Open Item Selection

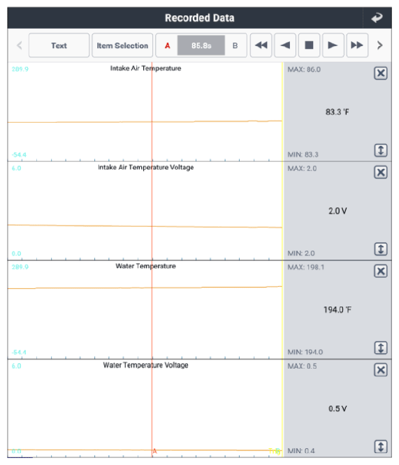point(122,45)
